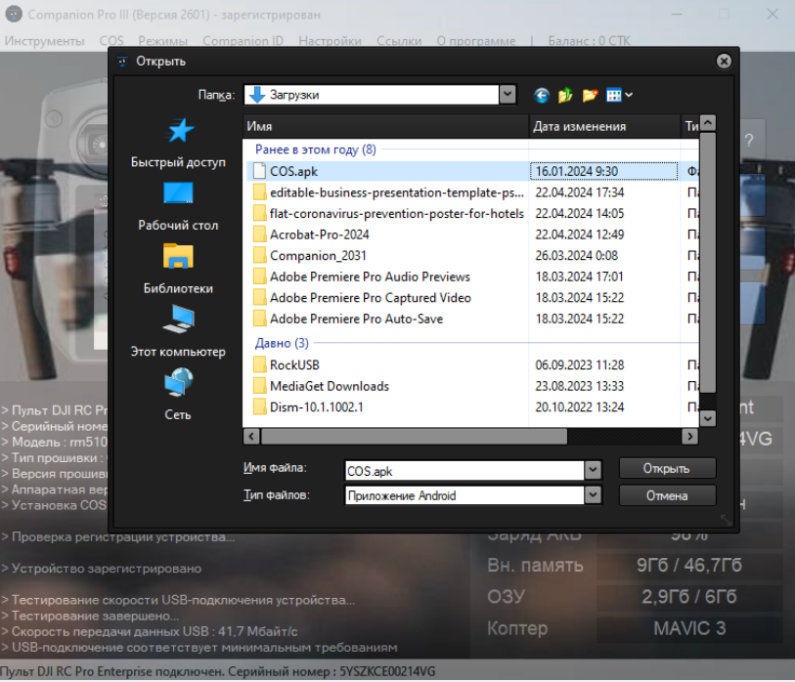
Task: Open This PC (Этот компьютер) location
Action: point(178,319)
